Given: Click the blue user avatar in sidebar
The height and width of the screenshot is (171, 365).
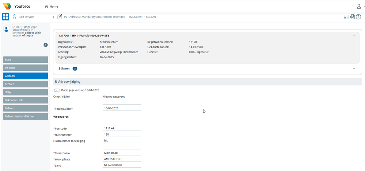Looking at the screenshot, I should [x=7, y=29].
